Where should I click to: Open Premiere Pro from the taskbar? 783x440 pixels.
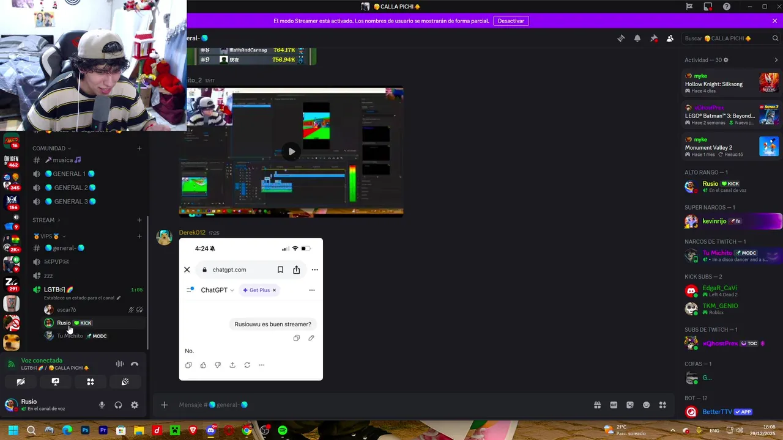pyautogui.click(x=103, y=430)
